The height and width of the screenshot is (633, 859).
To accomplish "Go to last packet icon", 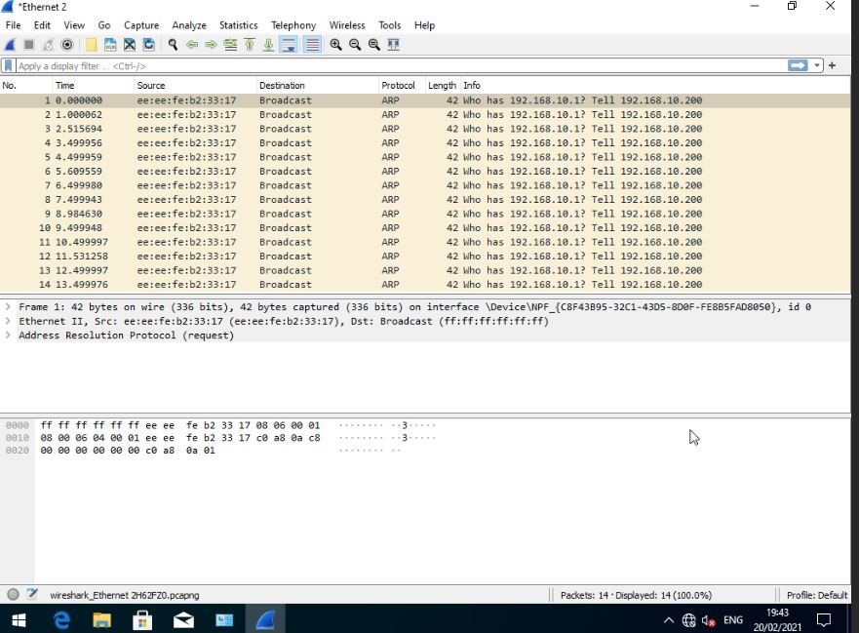I will point(268,45).
